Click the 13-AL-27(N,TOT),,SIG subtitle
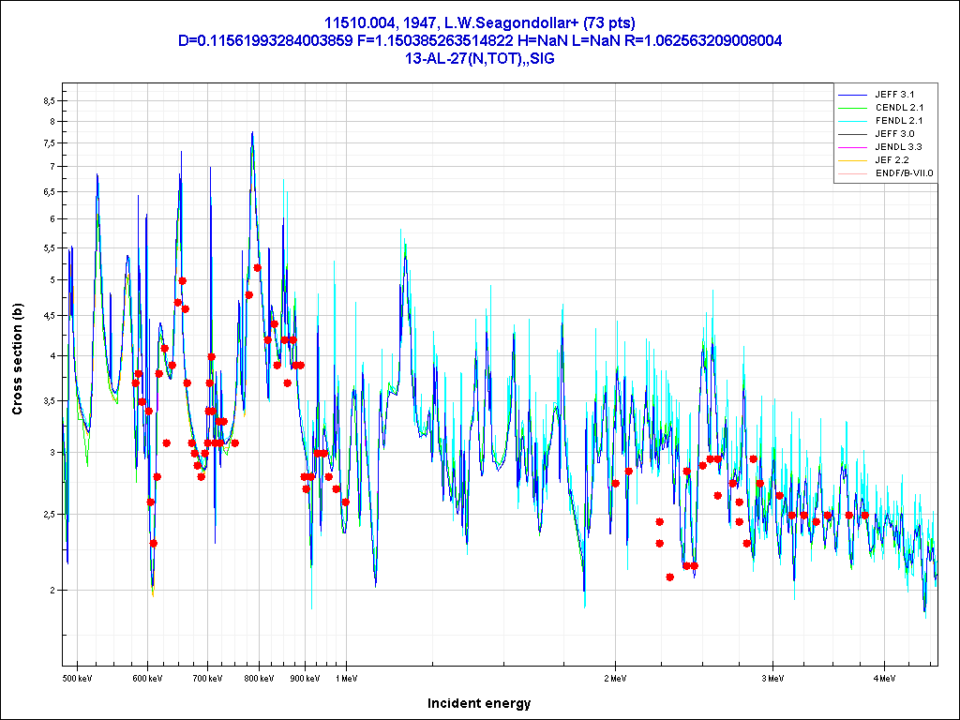This screenshot has width=960, height=720. point(479,58)
